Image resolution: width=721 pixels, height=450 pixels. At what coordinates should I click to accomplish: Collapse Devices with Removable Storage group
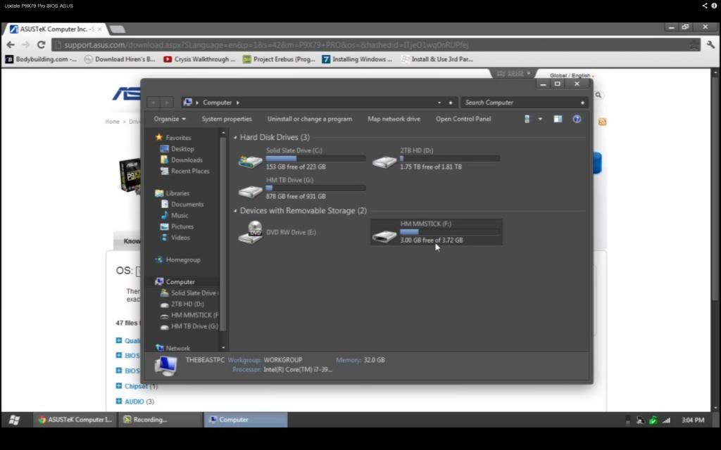[x=235, y=211]
